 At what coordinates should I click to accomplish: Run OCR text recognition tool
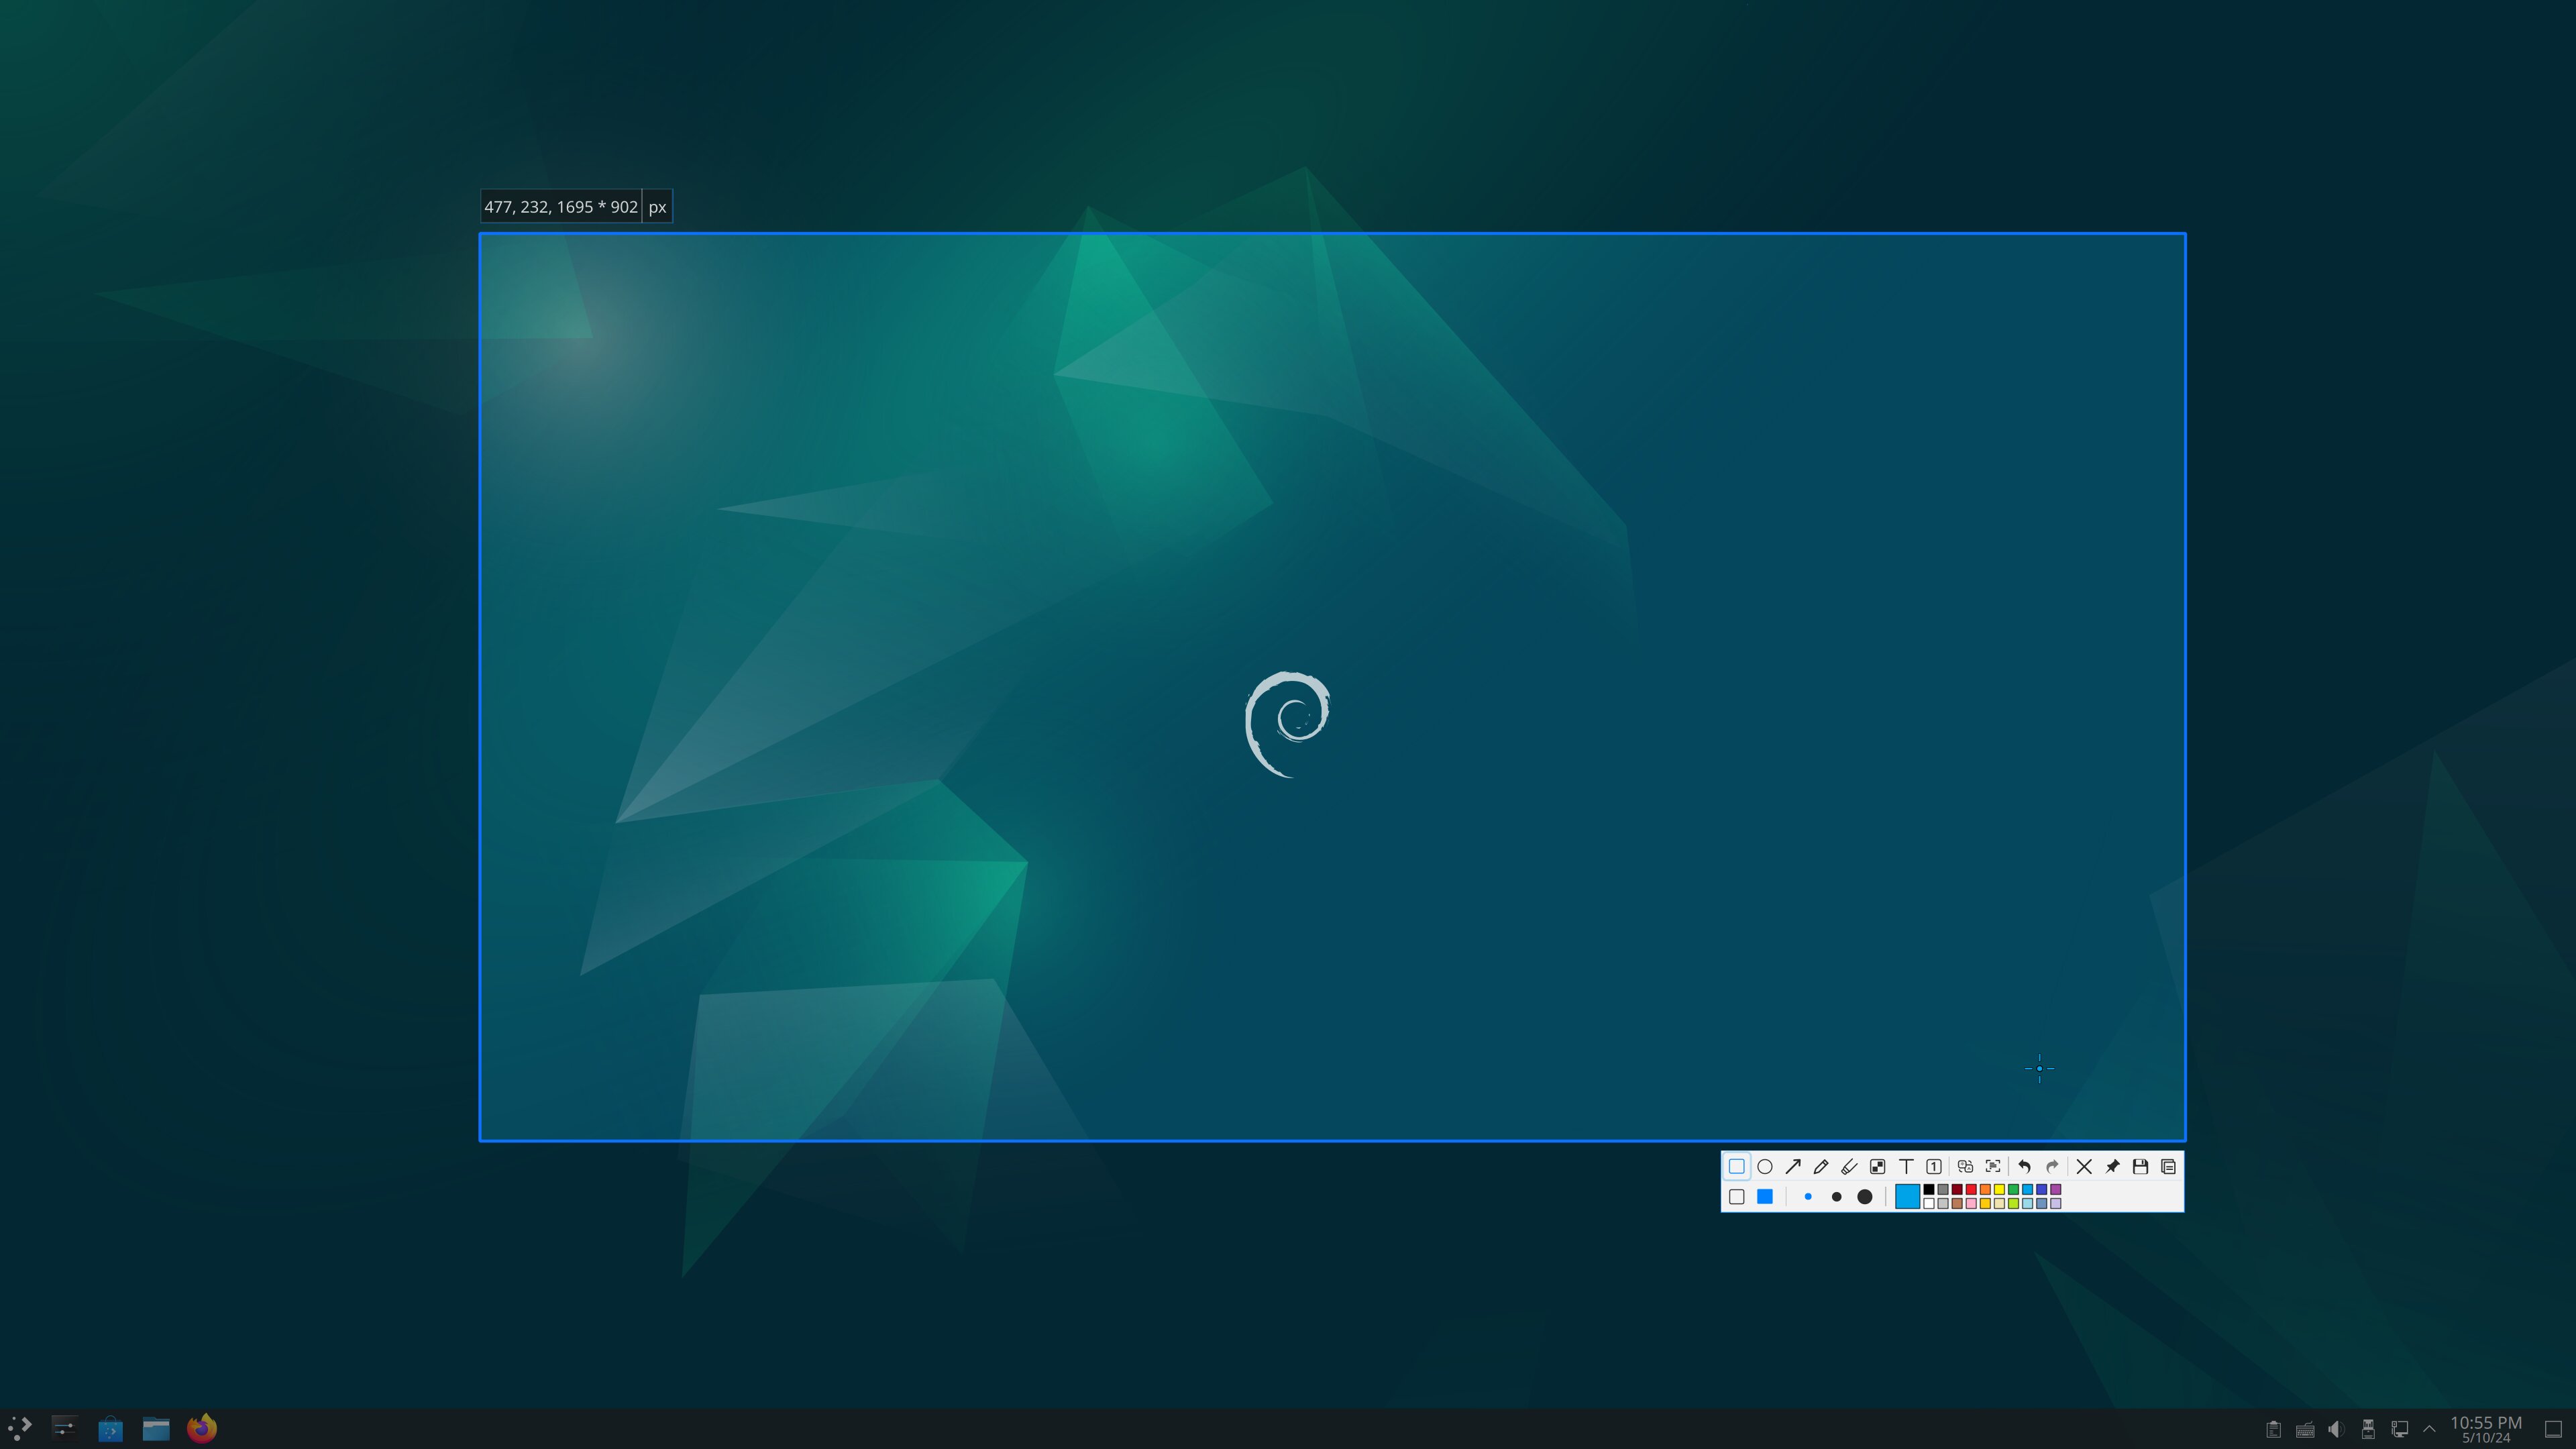pos(1993,1166)
